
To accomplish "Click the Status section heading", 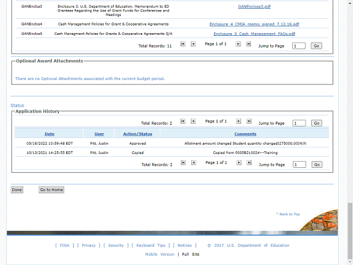I will click(x=17, y=105).
